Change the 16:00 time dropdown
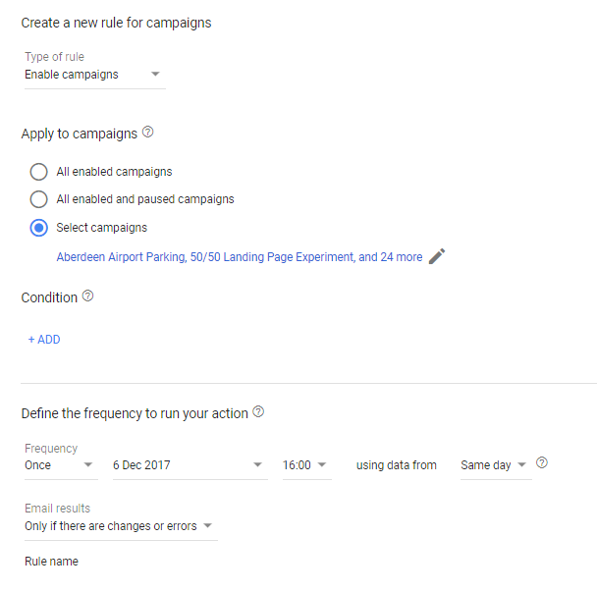 (307, 465)
